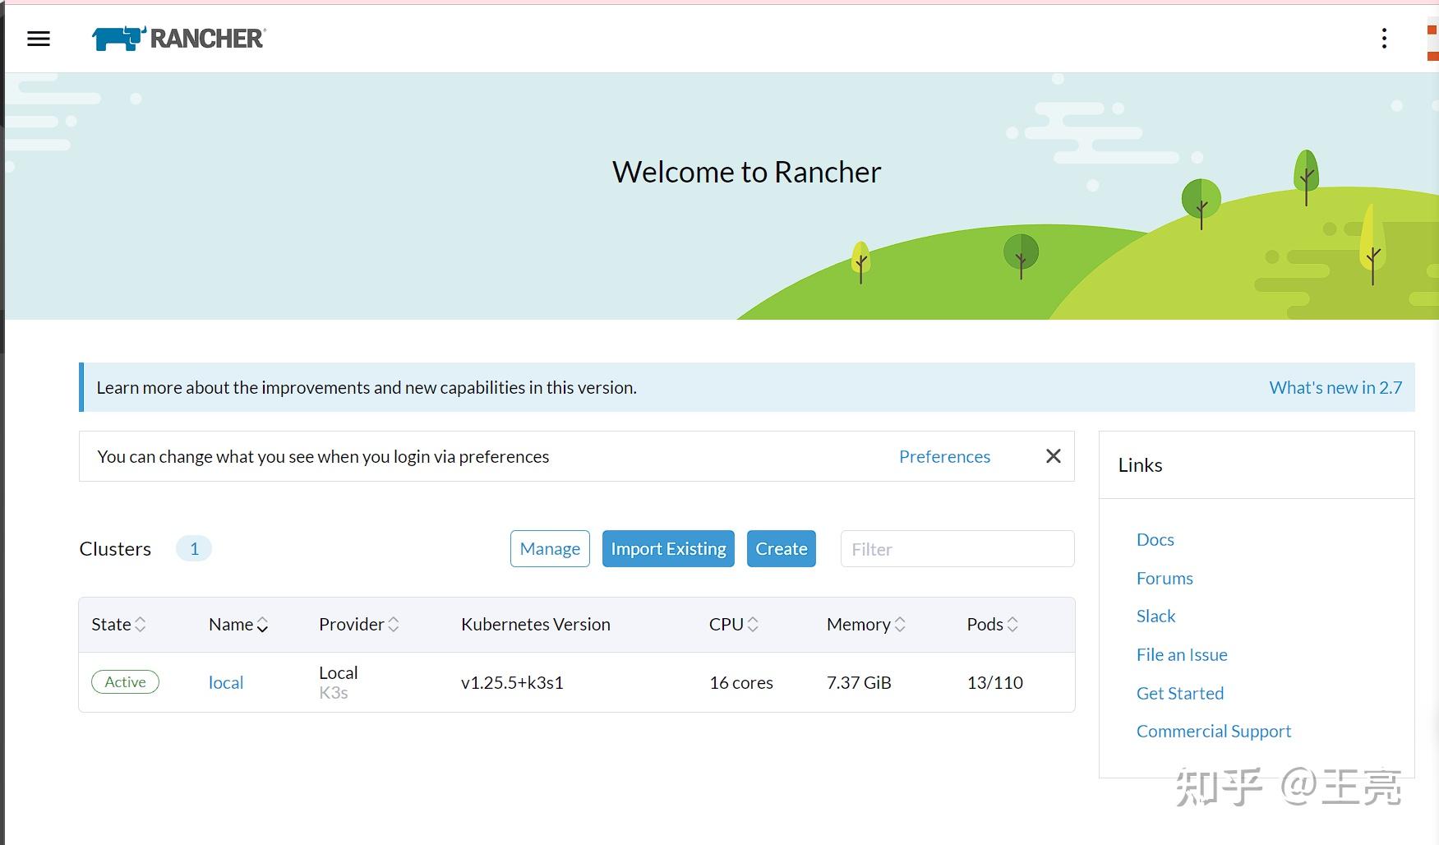Click the Welcome to Rancher heading

click(x=746, y=172)
